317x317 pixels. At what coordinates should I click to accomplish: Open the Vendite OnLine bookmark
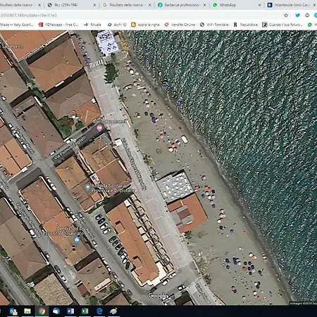click(180, 25)
